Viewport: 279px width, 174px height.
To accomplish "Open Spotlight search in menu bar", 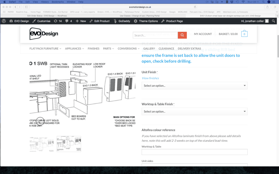I will (x=263, y=2).
